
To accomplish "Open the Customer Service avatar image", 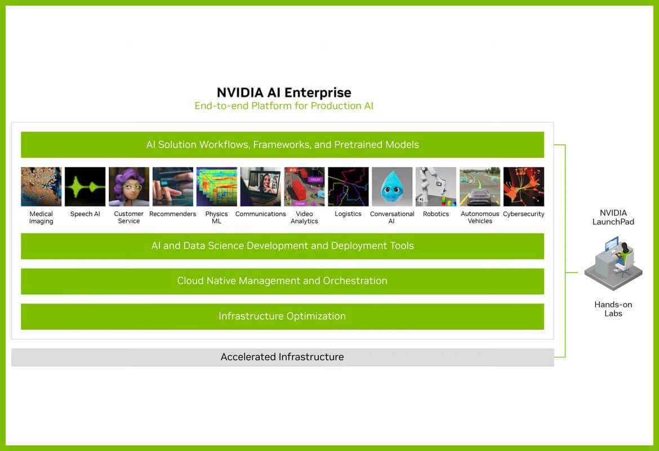I will (x=128, y=187).
